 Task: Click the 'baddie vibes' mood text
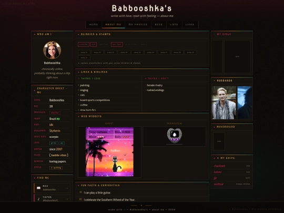click(x=59, y=155)
